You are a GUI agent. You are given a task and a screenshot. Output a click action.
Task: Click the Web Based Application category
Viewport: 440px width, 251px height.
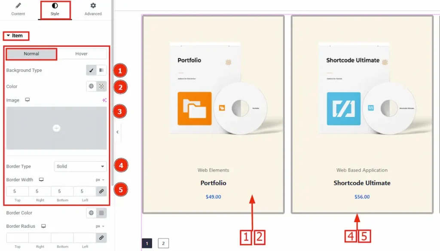[x=362, y=170]
